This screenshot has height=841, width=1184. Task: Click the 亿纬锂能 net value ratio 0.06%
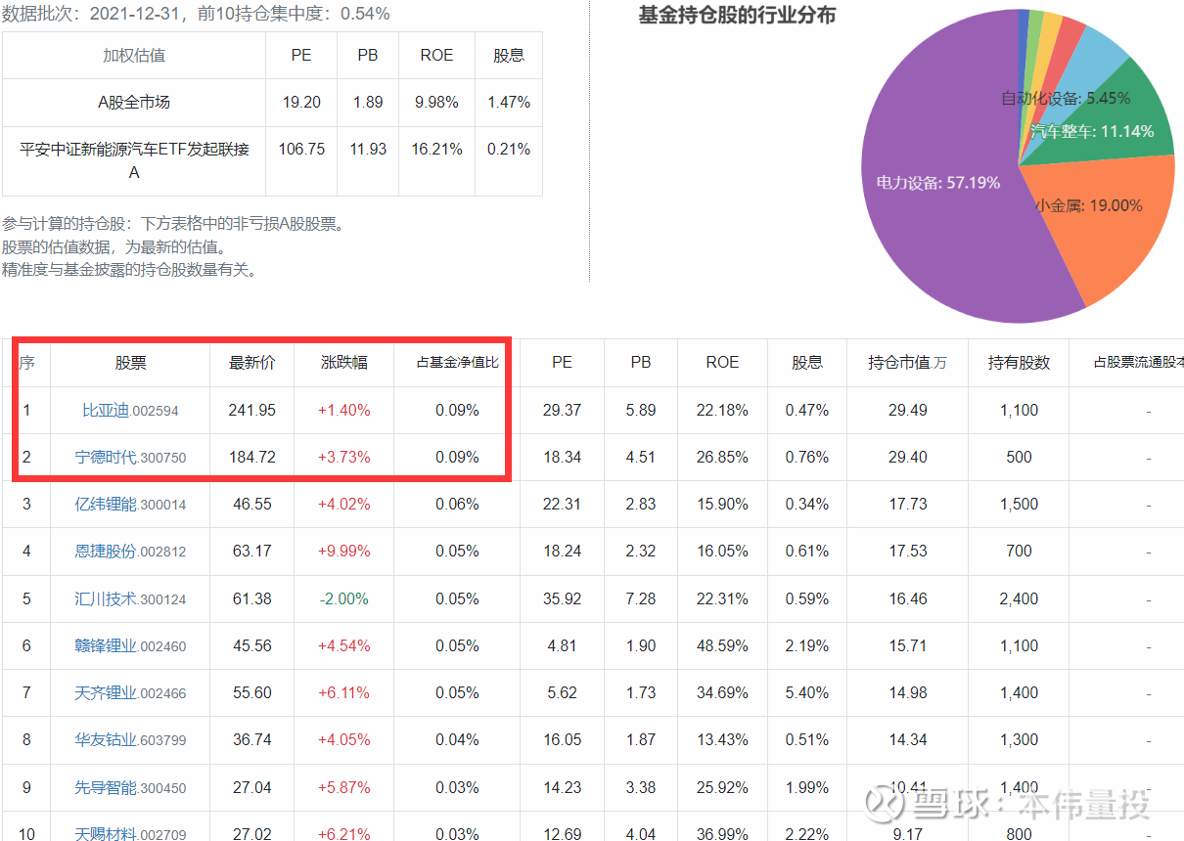pyautogui.click(x=457, y=505)
